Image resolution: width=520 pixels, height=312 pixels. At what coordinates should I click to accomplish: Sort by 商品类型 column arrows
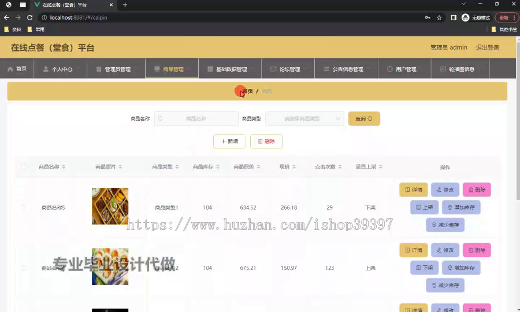coord(177,167)
